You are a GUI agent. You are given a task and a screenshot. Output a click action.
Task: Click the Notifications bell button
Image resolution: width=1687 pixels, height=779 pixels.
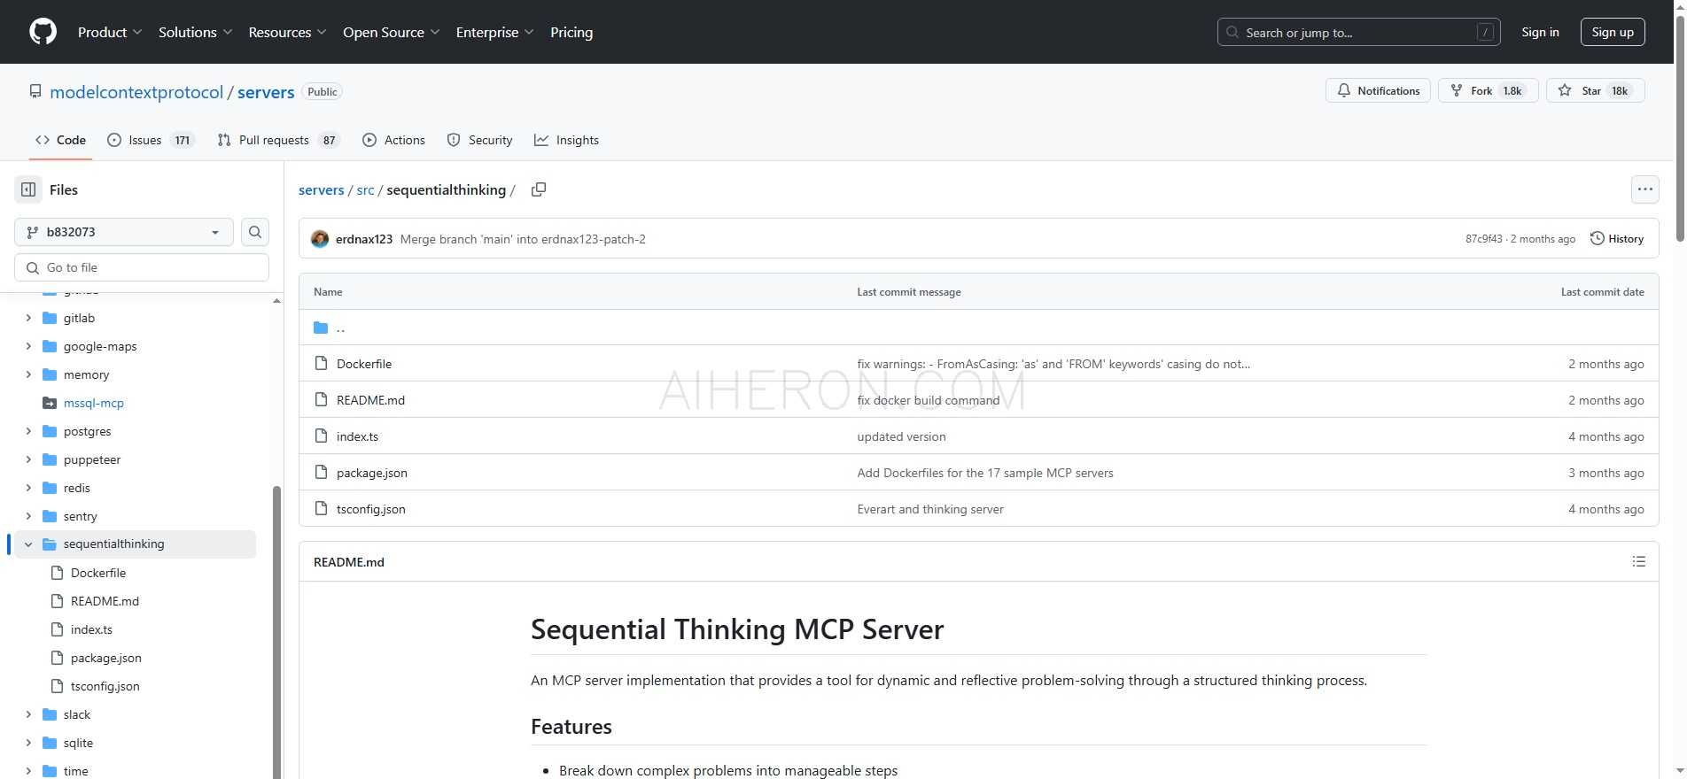1378,91
